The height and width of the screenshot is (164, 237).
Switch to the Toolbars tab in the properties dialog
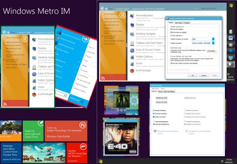187,23
